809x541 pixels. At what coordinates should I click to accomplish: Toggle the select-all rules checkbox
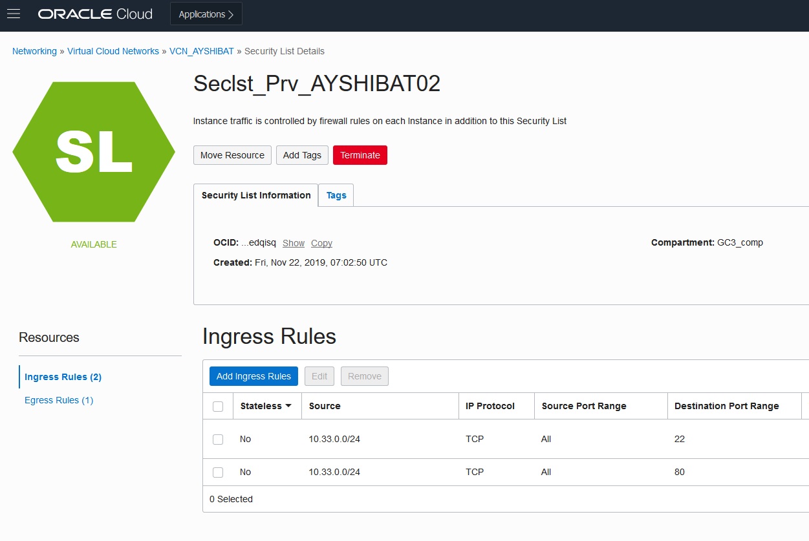pos(218,407)
